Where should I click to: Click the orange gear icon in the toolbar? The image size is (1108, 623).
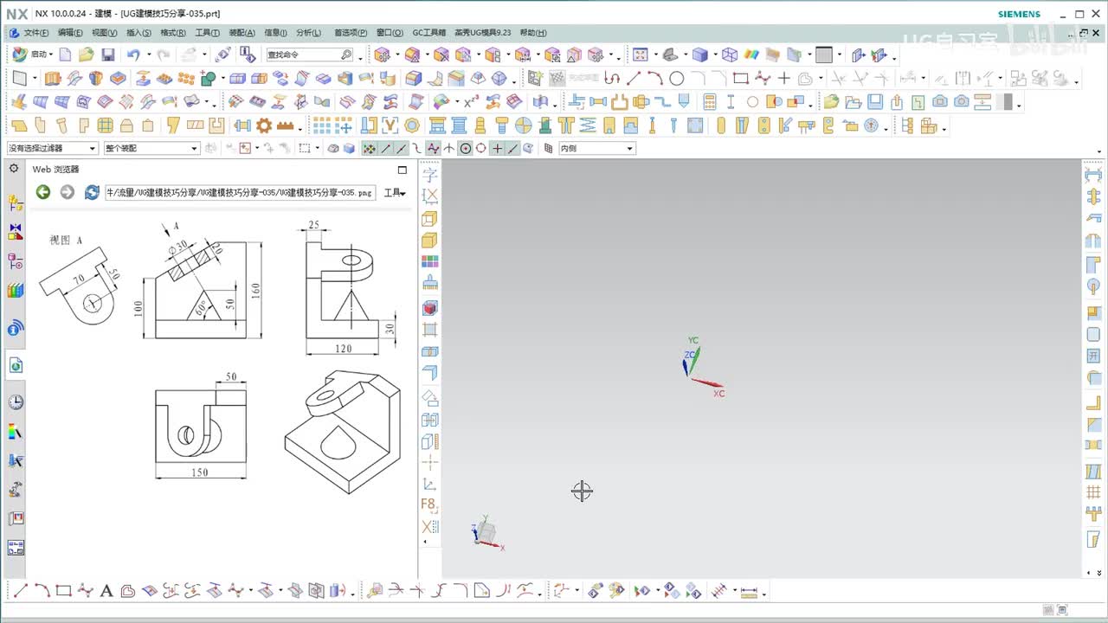(264, 125)
